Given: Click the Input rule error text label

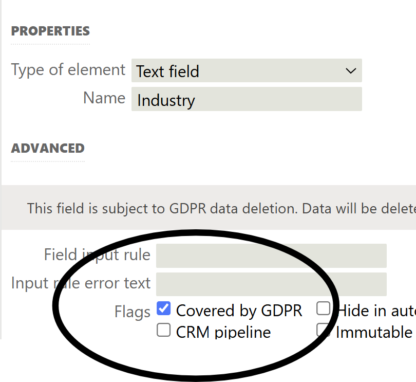Looking at the screenshot, I should point(81,283).
